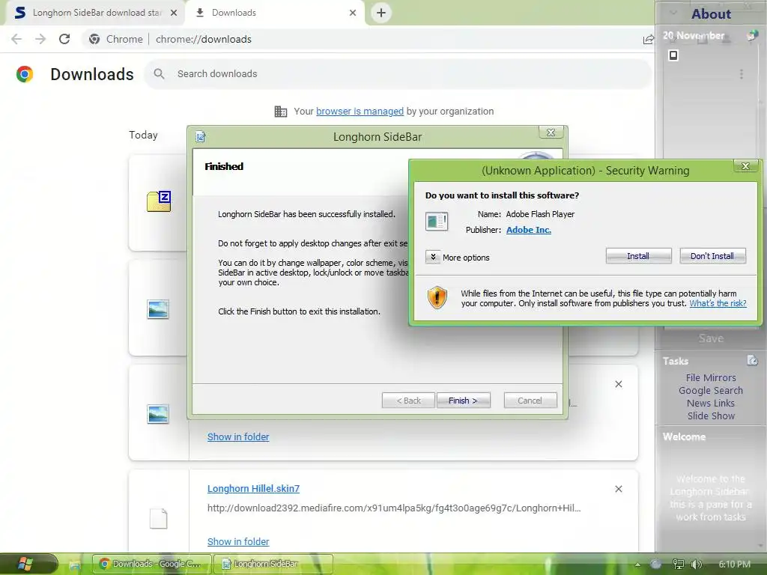The image size is (767, 575).
Task: Open a new Chrome tab
Action: pos(381,13)
